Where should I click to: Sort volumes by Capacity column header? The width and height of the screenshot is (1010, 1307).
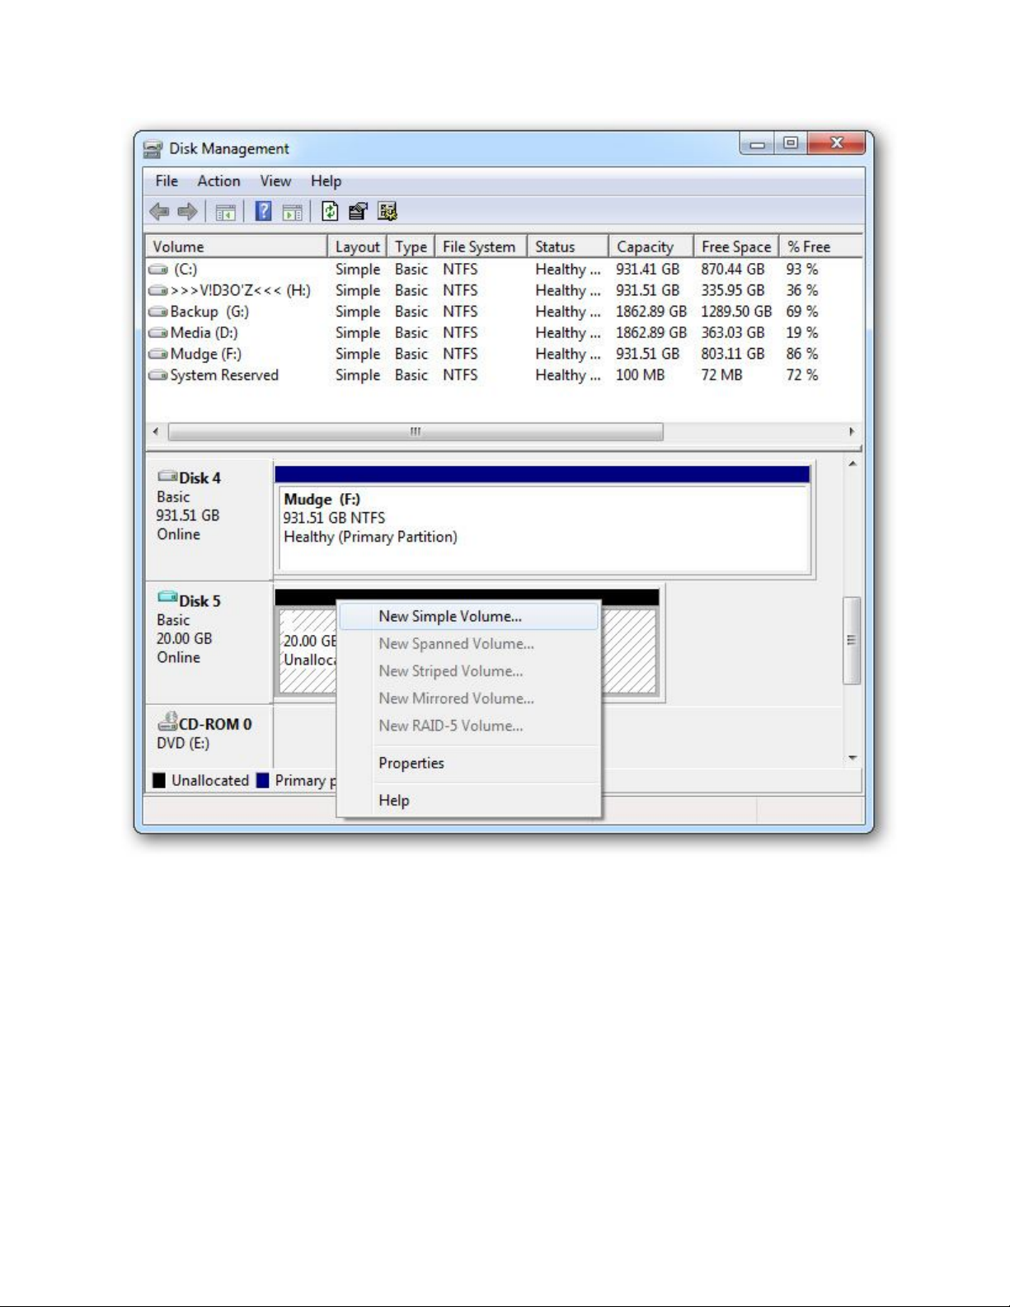(x=645, y=247)
